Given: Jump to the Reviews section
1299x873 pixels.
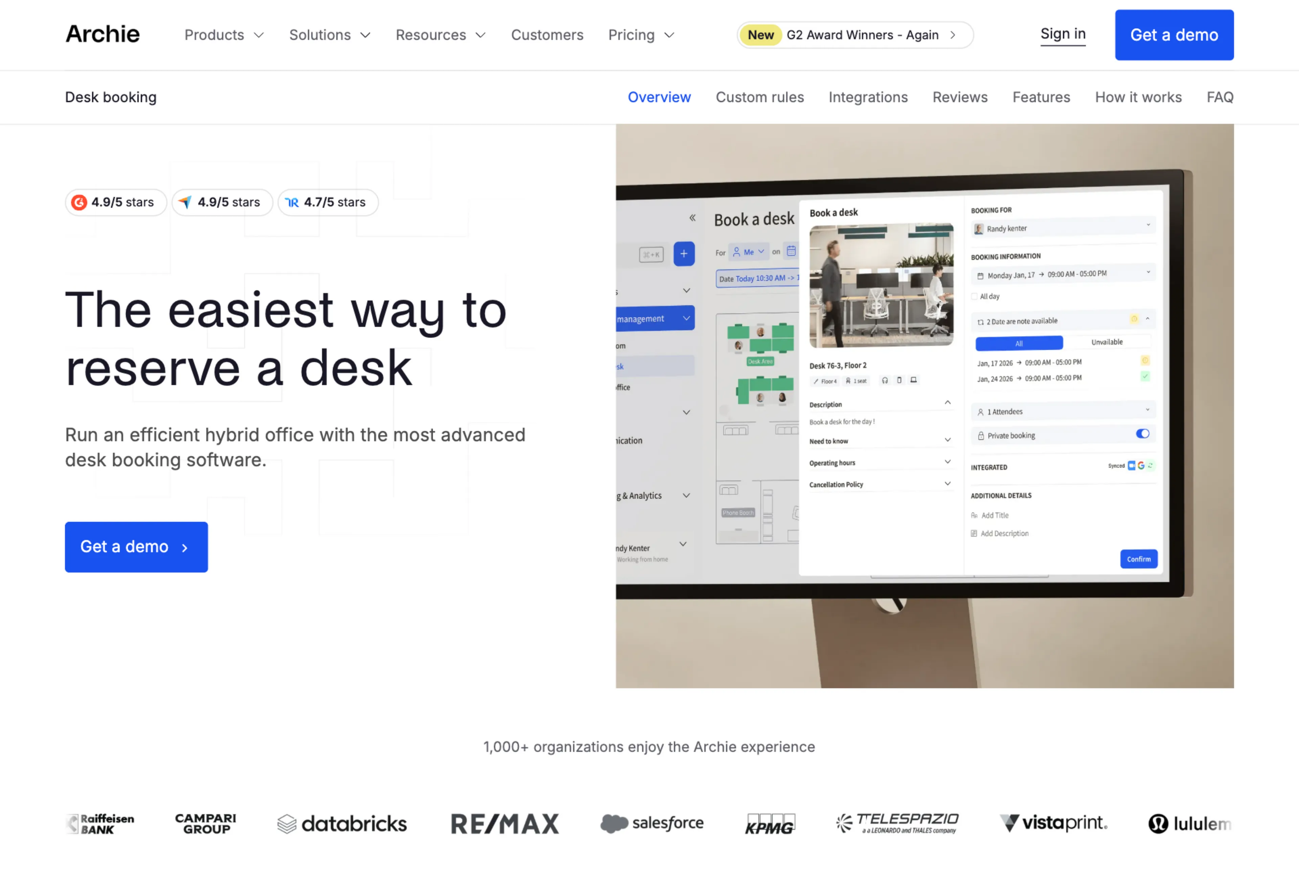Looking at the screenshot, I should 959,97.
